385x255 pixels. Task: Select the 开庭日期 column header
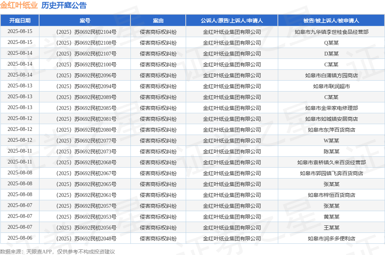[20, 21]
